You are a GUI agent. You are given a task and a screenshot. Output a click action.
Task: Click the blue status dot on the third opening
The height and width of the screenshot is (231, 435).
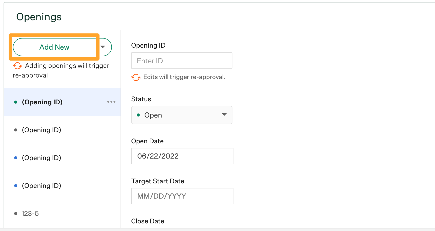[16, 158]
